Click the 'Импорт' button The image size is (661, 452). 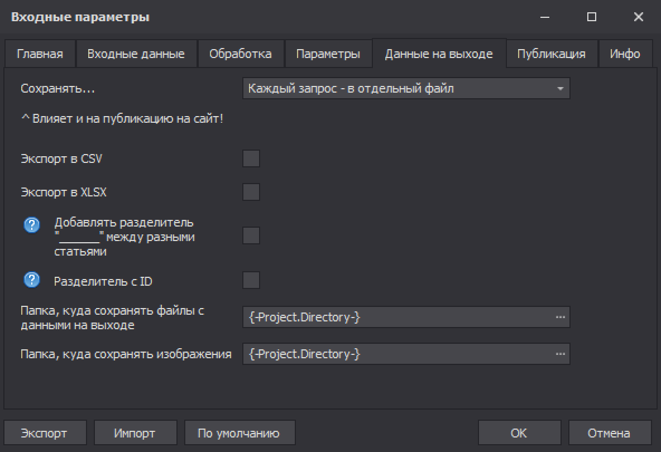[x=135, y=433]
